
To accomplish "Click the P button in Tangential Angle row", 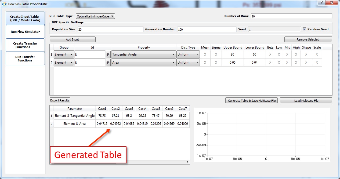I will (108, 54).
